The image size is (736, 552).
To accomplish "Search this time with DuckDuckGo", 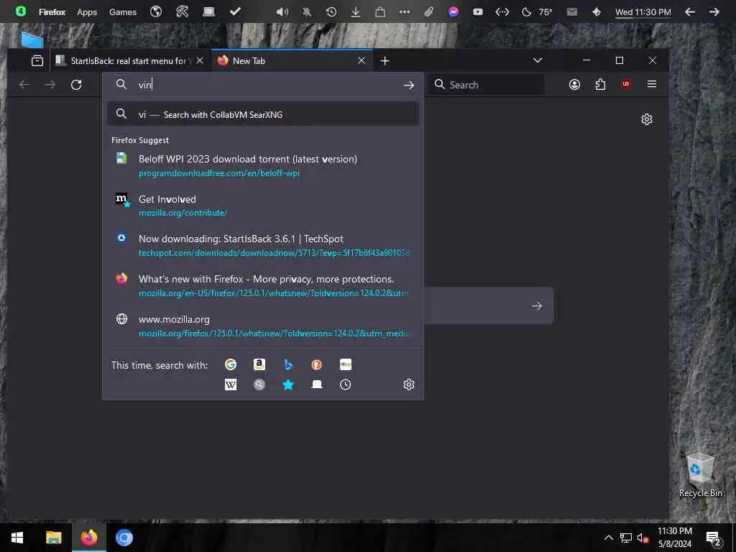I will [317, 364].
